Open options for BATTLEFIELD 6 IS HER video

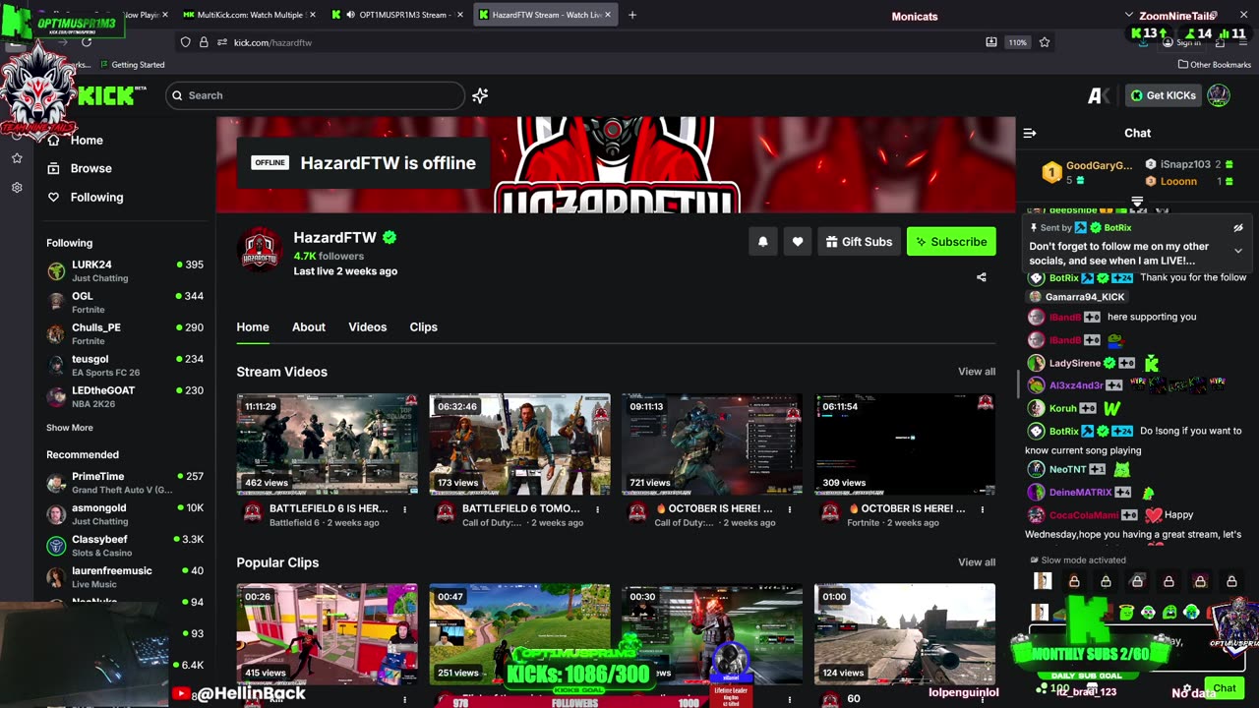pyautogui.click(x=404, y=509)
